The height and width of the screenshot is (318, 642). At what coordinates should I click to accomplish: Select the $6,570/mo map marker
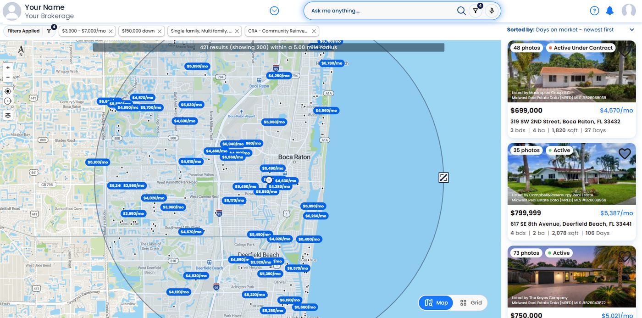click(x=298, y=268)
